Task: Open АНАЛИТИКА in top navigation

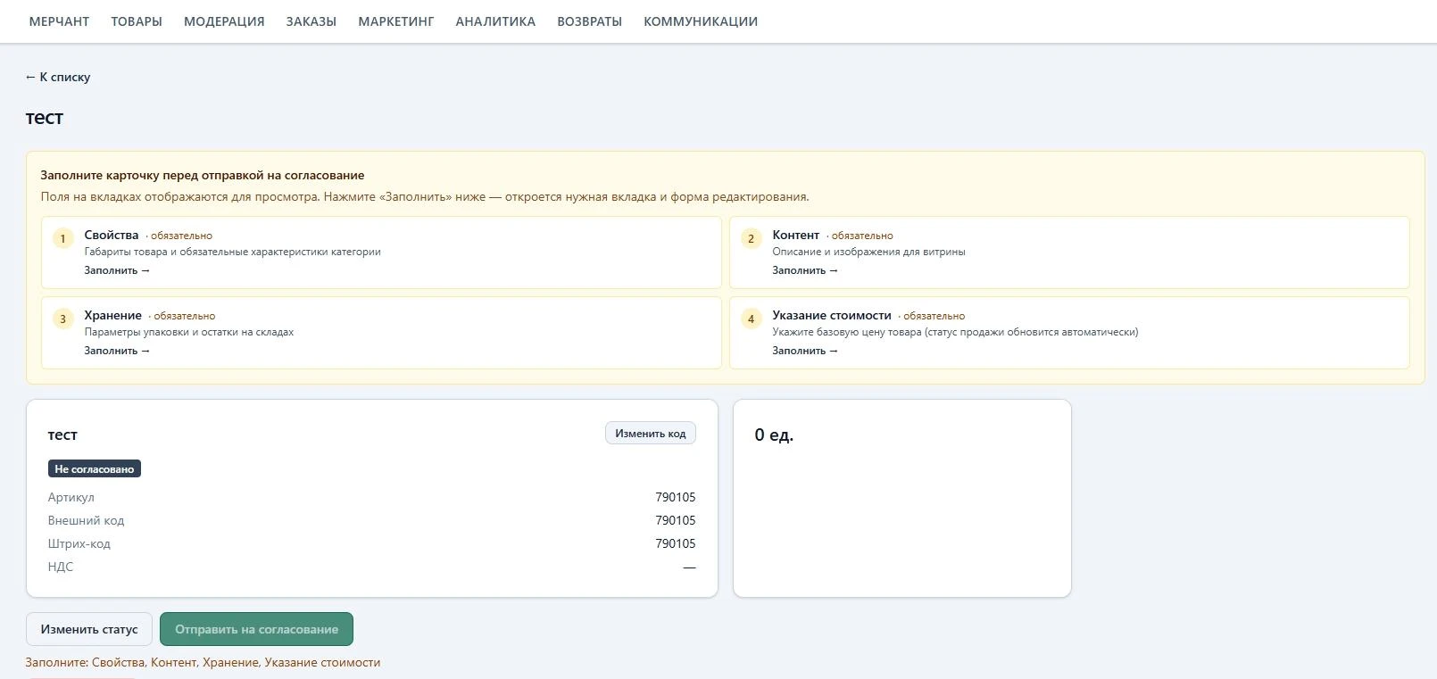Action: pos(495,21)
